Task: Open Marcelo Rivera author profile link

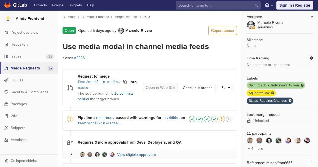Action: point(139,30)
